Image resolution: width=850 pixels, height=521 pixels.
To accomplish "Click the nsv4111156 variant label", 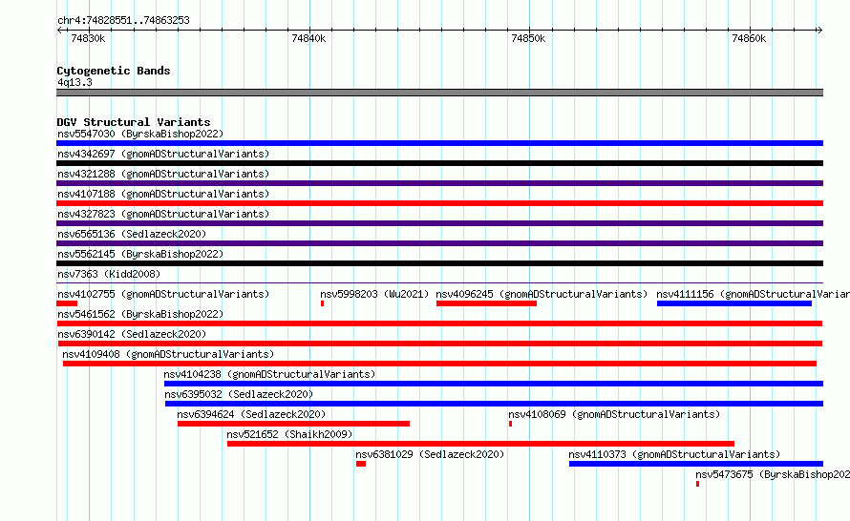I will pos(753,294).
